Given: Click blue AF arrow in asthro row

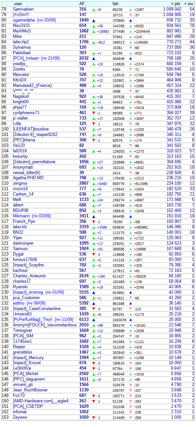Looking at the screenshot, I should pyautogui.click(x=94, y=304).
